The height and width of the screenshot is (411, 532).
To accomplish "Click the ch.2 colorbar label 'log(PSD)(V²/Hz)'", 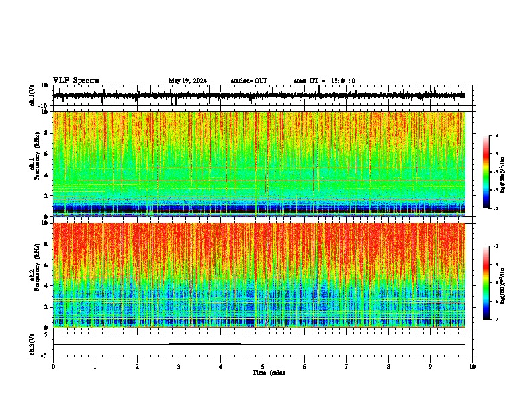I will pyautogui.click(x=503, y=286).
